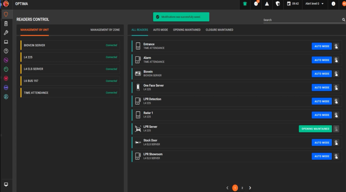Image resolution: width=346 pixels, height=192 pixels.
Task: Toggle manual control hand for Entrance reader
Action: click(x=336, y=46)
